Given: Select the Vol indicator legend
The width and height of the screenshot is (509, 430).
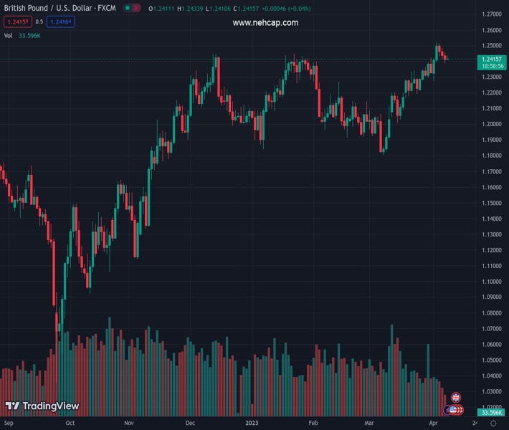Looking at the screenshot, I should tap(9, 35).
